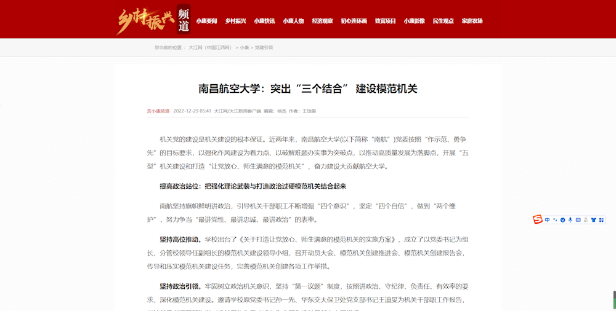Open the Sogou toolbox grid icon
Viewport: 616px width, 311px height.
(601, 220)
